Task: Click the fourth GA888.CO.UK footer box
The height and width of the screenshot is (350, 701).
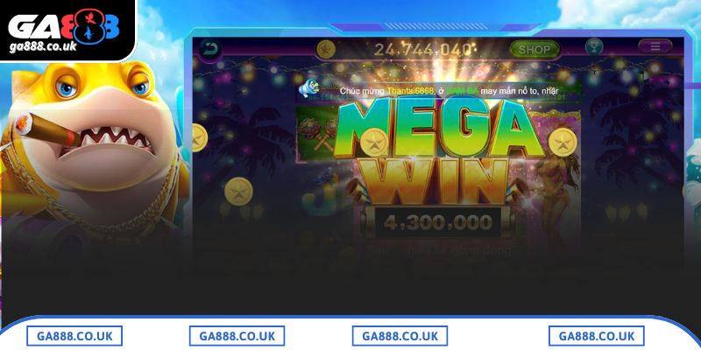Action: click(x=597, y=336)
